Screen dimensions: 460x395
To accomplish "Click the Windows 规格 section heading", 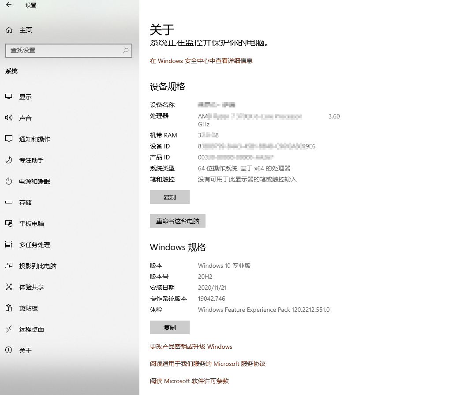I will [178, 247].
